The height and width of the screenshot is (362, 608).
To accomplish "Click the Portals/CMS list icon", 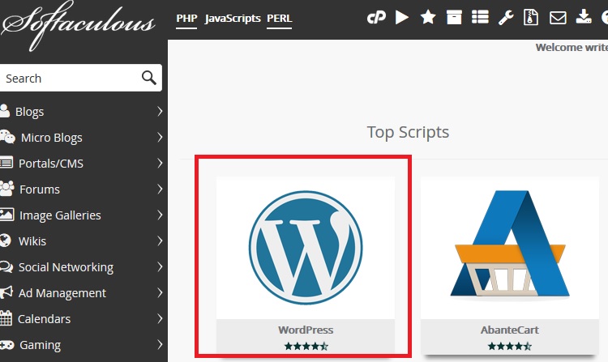I will pyautogui.click(x=6, y=163).
